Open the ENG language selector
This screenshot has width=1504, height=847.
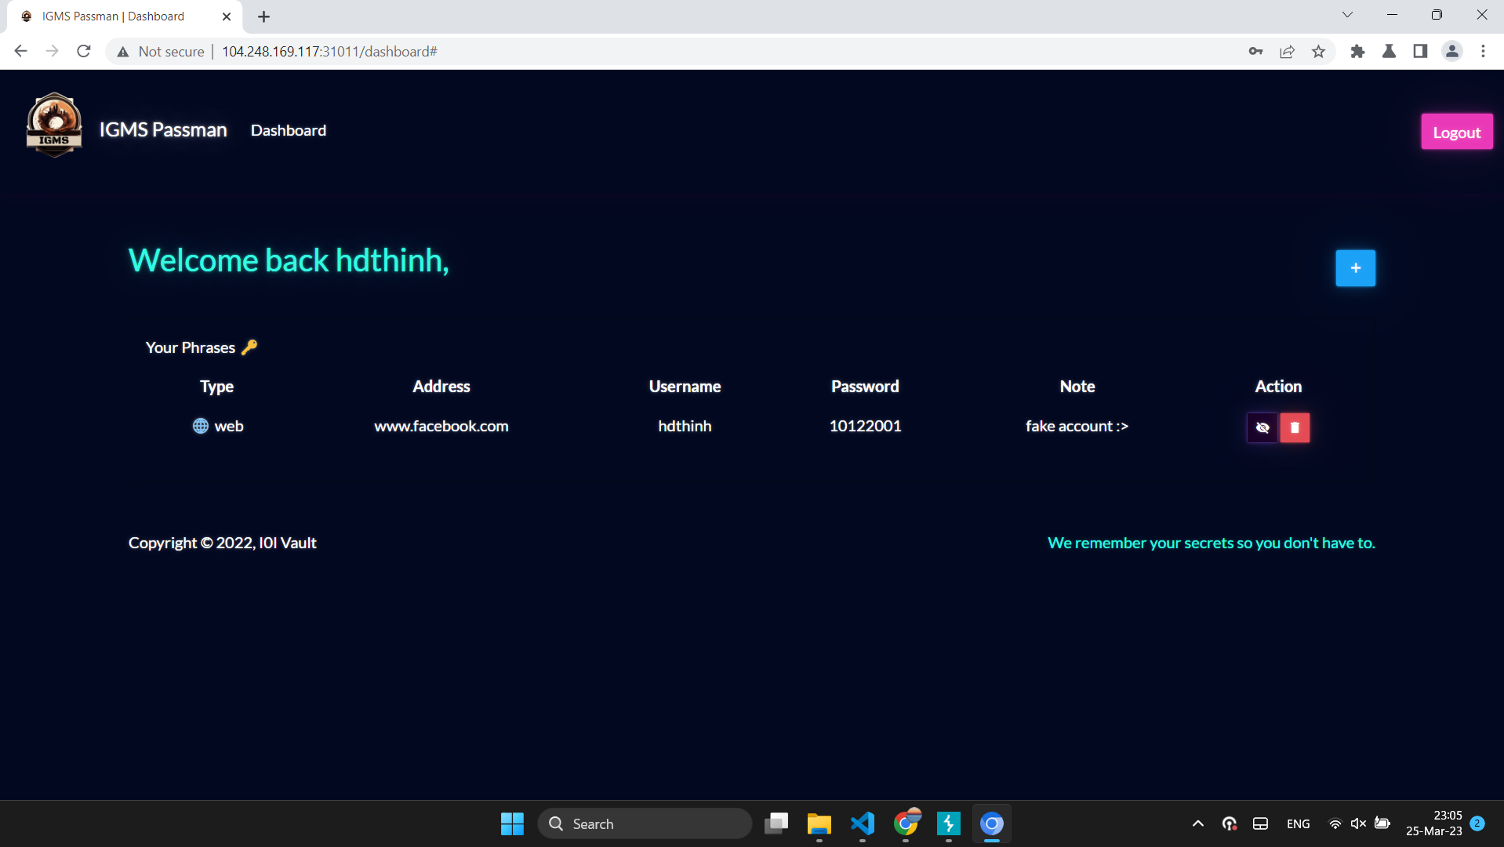(x=1298, y=823)
